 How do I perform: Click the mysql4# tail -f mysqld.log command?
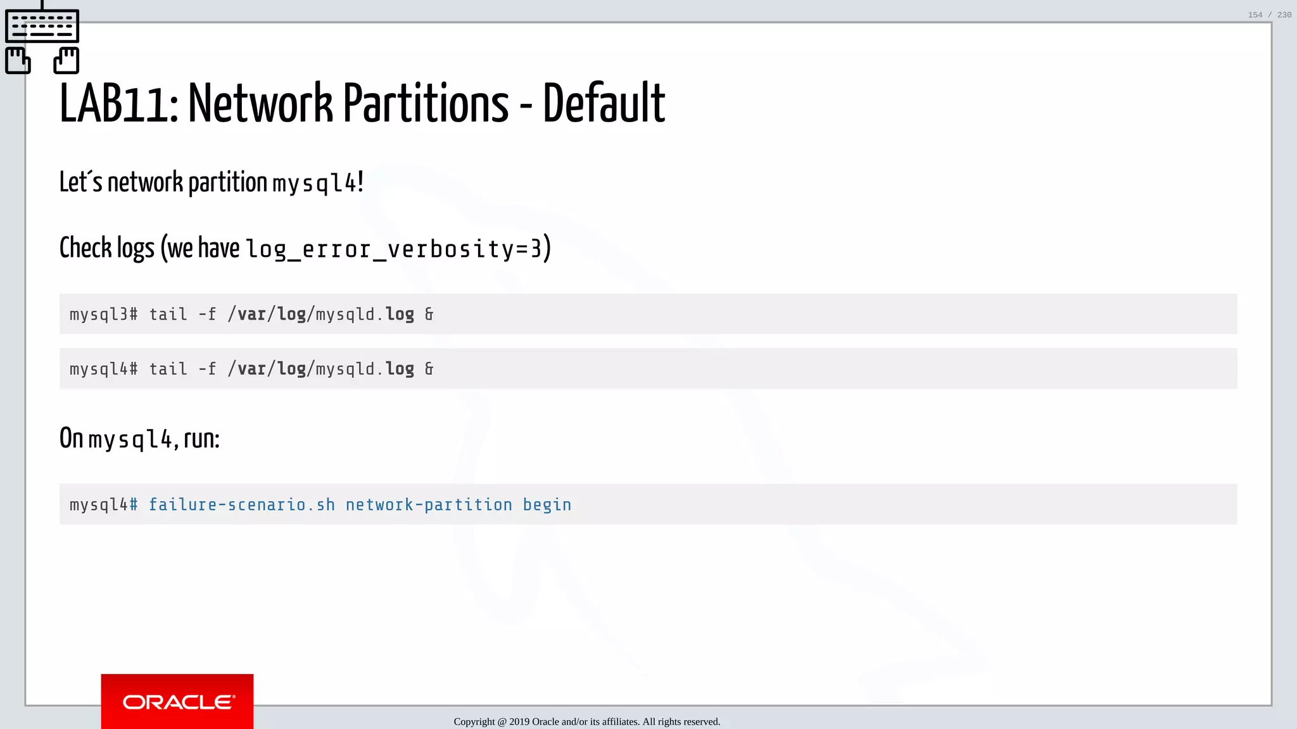[648, 368]
